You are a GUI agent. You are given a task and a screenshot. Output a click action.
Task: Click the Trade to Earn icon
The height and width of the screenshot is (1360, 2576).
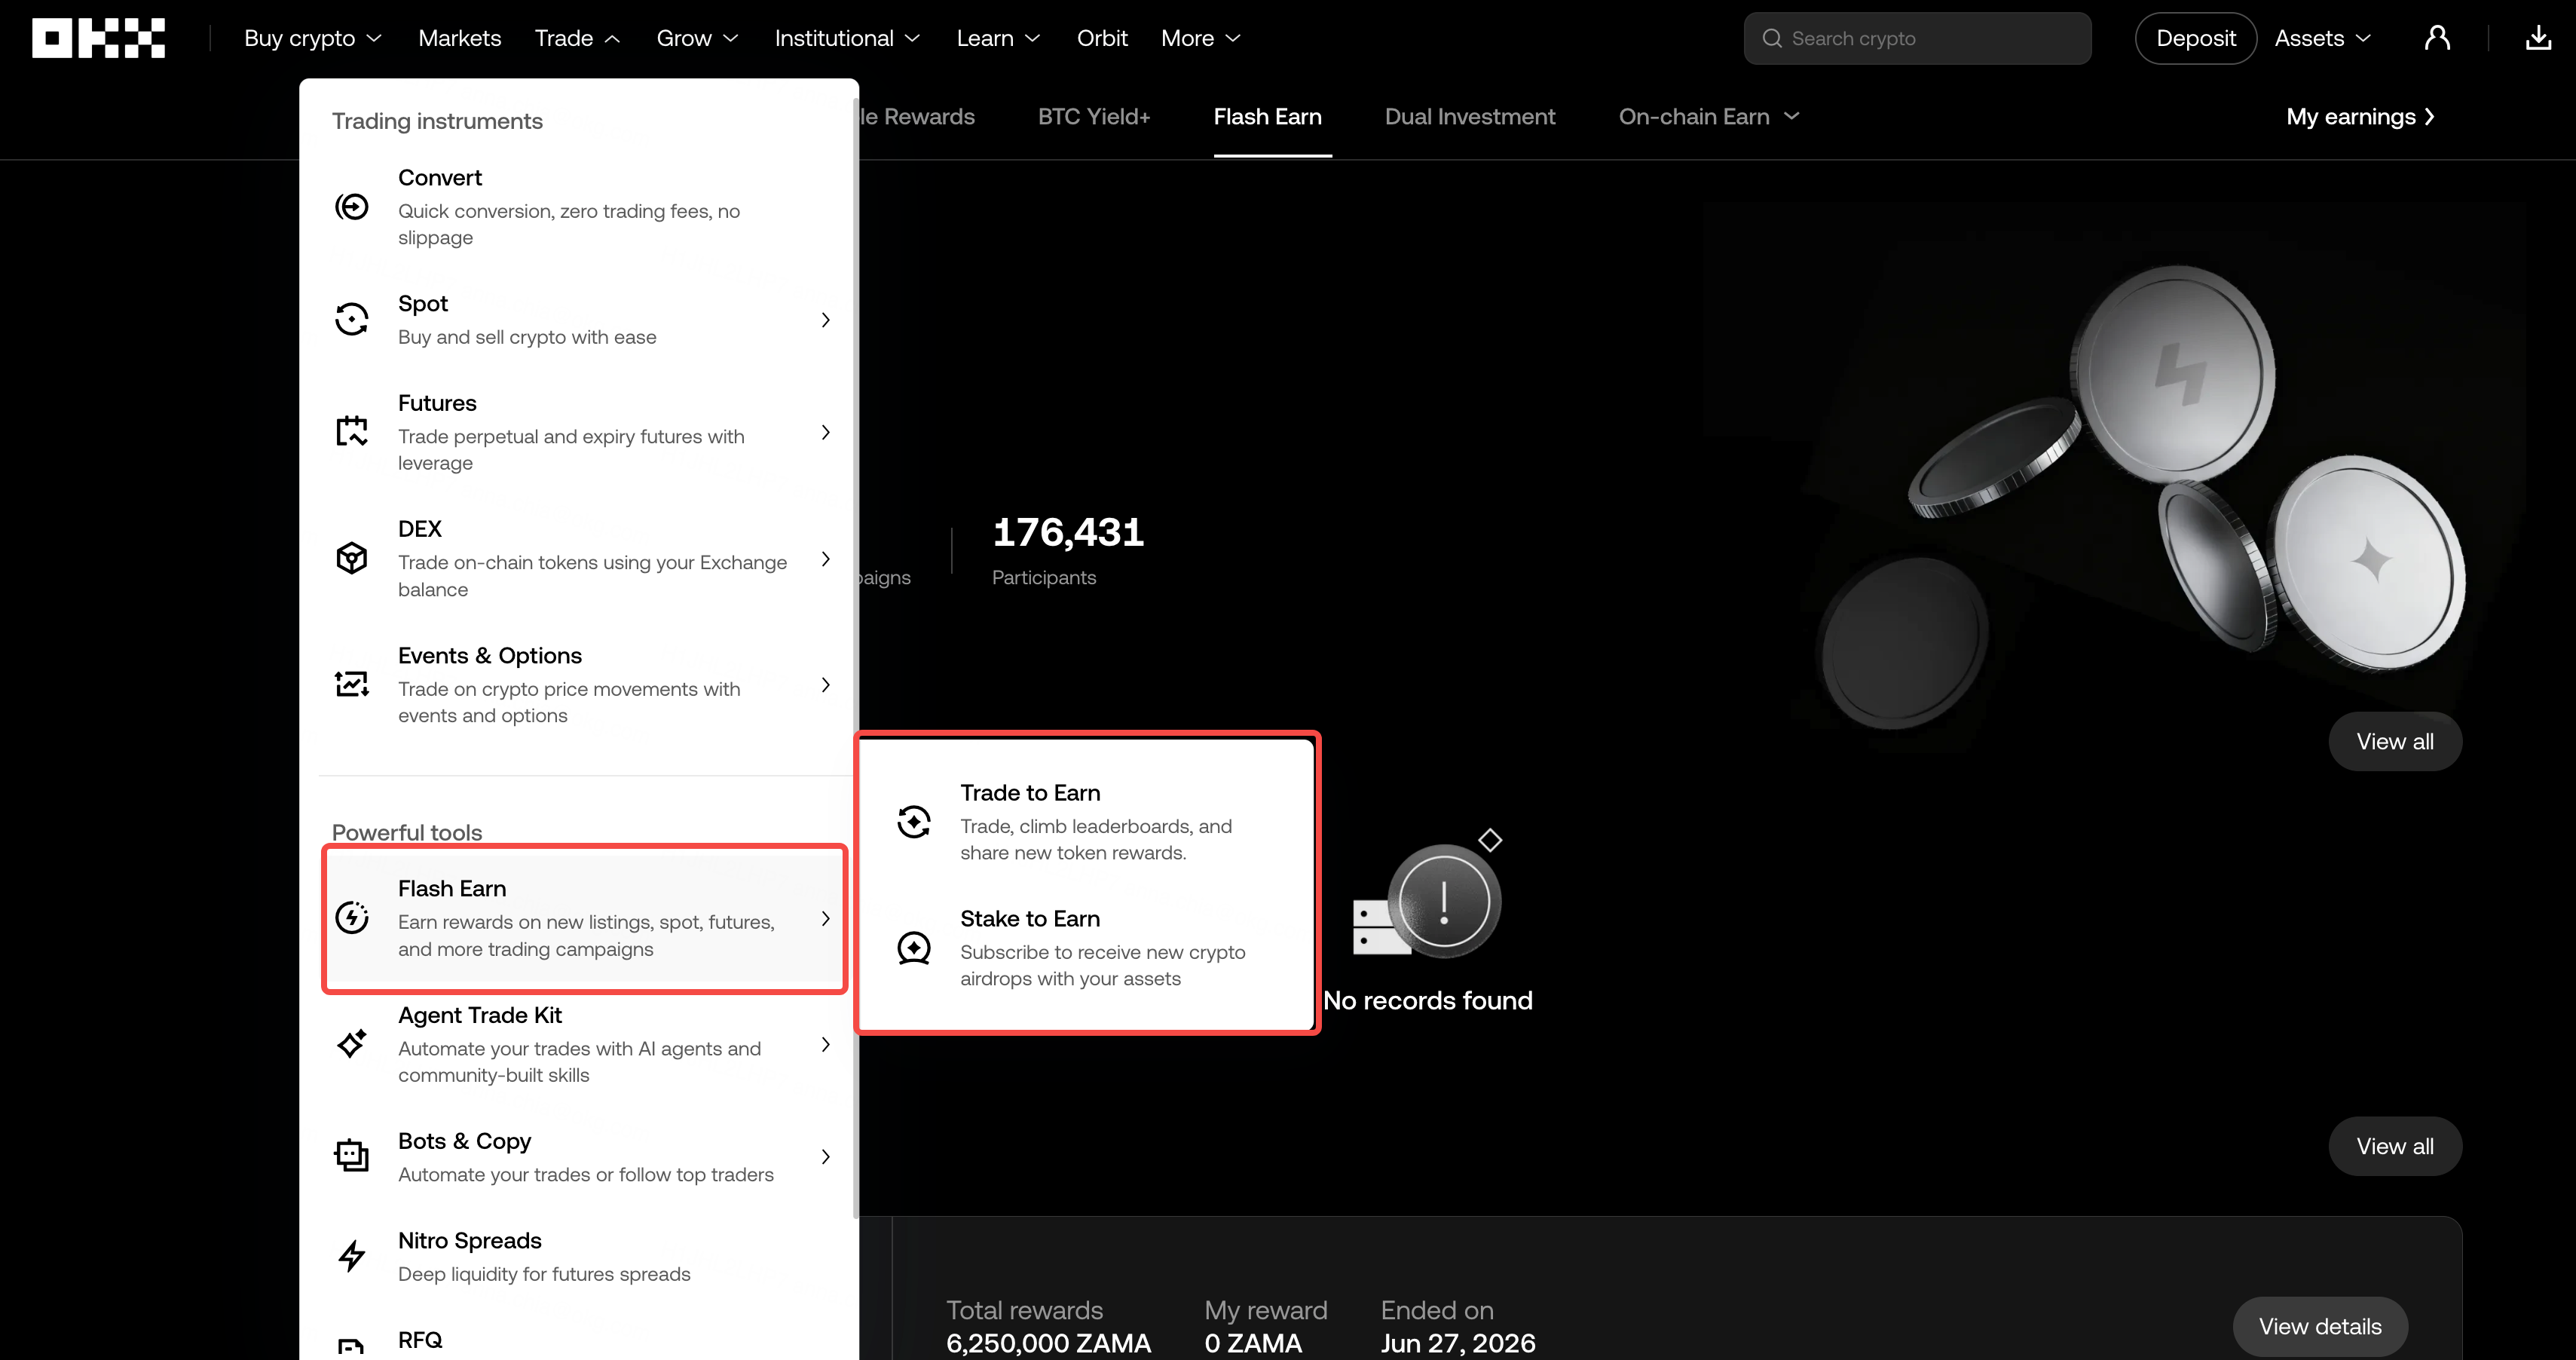tap(914, 822)
